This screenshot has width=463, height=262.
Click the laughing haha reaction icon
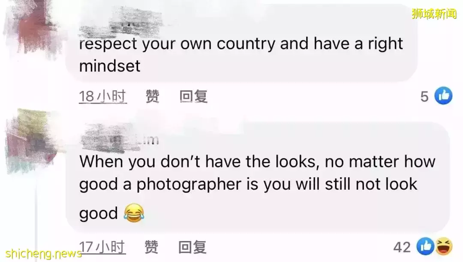pos(444,246)
